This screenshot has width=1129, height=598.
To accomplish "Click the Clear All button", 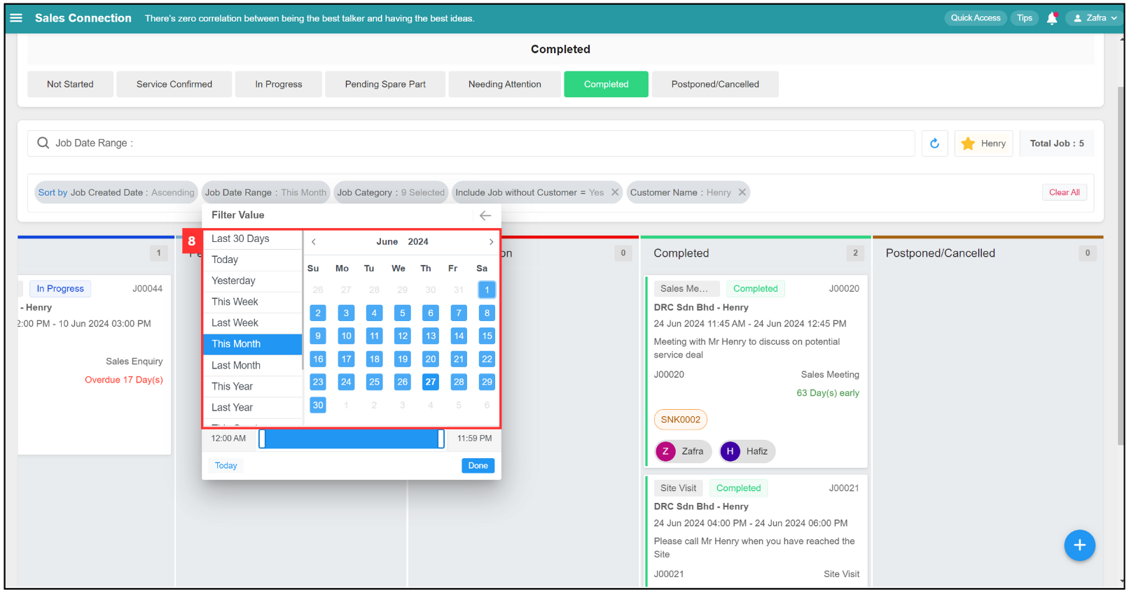I will click(1064, 192).
